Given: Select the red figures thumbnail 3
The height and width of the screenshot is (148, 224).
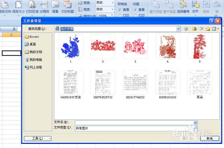Looking at the screenshot, I should coord(135,47).
